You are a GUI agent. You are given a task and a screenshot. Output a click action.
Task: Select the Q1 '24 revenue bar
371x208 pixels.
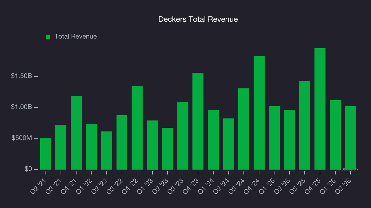[x=213, y=140]
